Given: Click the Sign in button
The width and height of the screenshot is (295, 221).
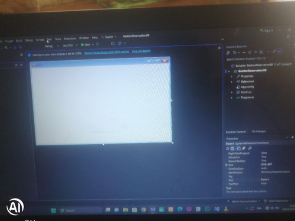Looking at the screenshot, I should pyautogui.click(x=267, y=31).
